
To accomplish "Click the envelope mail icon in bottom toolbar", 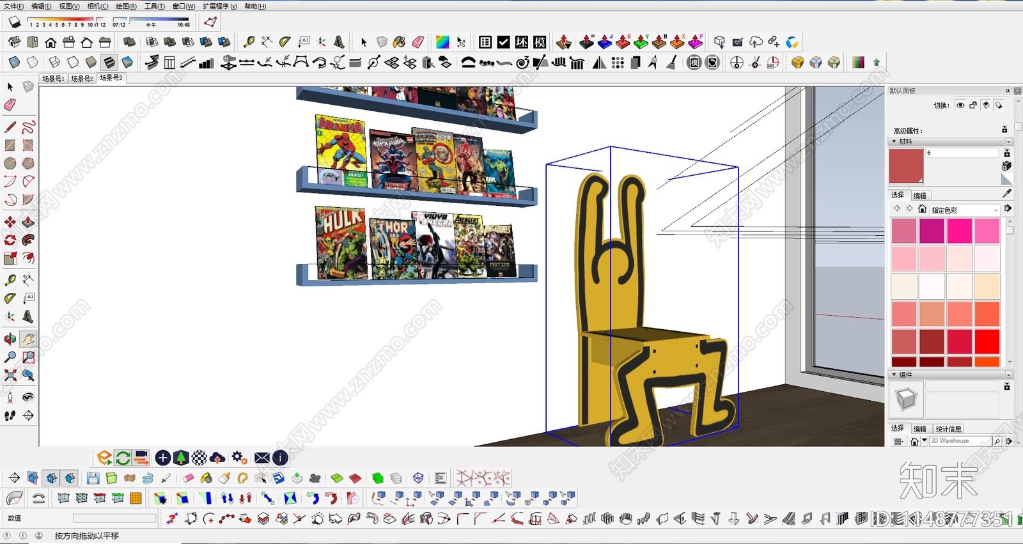I will [x=262, y=458].
